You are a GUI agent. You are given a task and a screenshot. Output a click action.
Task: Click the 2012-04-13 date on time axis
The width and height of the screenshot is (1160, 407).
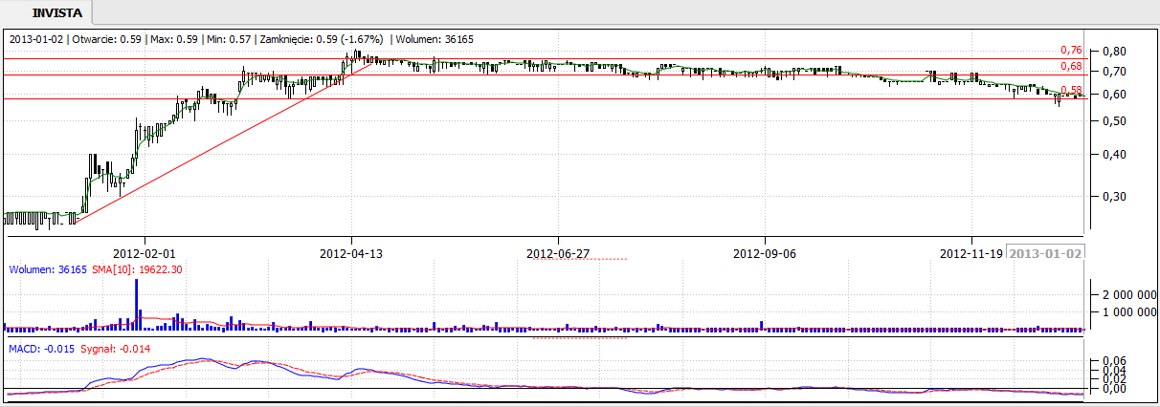coord(351,254)
